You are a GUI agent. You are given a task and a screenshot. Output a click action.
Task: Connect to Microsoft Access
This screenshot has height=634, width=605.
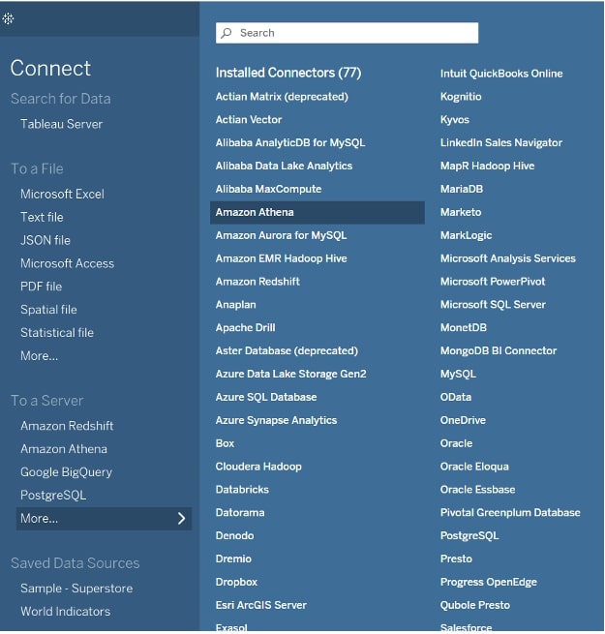pyautogui.click(x=67, y=263)
